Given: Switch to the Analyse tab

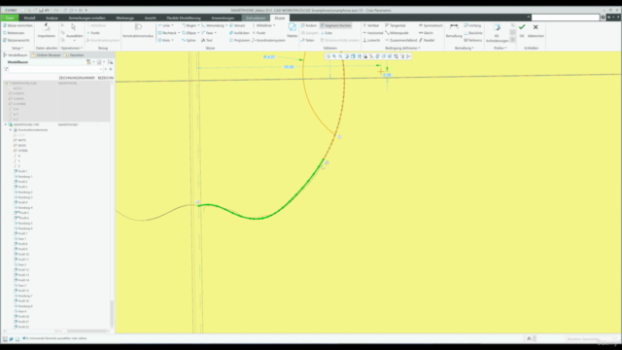Looking at the screenshot, I should coord(52,17).
